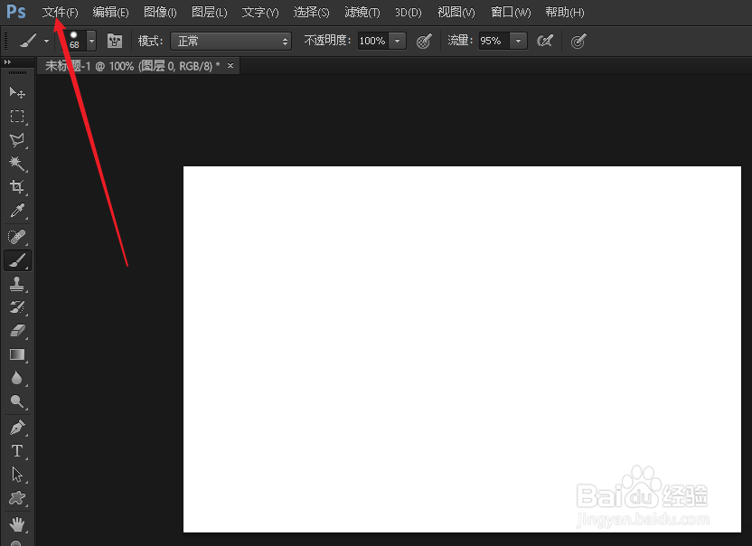Select the Gradient tool
752x546 pixels.
(x=17, y=354)
